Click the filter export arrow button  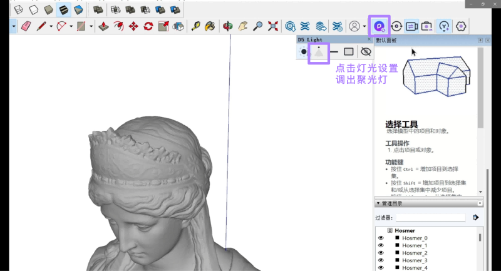[x=476, y=217]
